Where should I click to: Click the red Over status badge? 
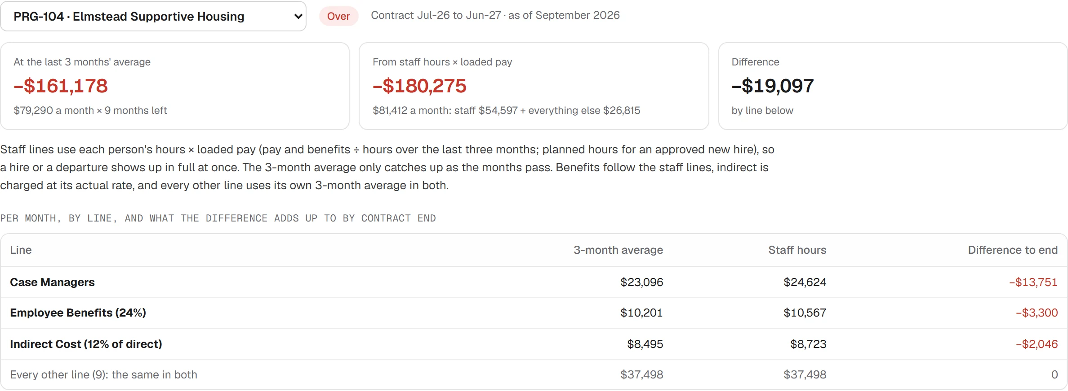coord(338,16)
